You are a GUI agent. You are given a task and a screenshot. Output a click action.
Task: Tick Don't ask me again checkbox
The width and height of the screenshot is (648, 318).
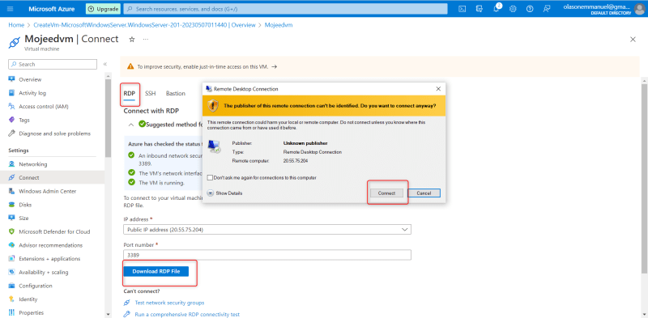pyautogui.click(x=210, y=177)
